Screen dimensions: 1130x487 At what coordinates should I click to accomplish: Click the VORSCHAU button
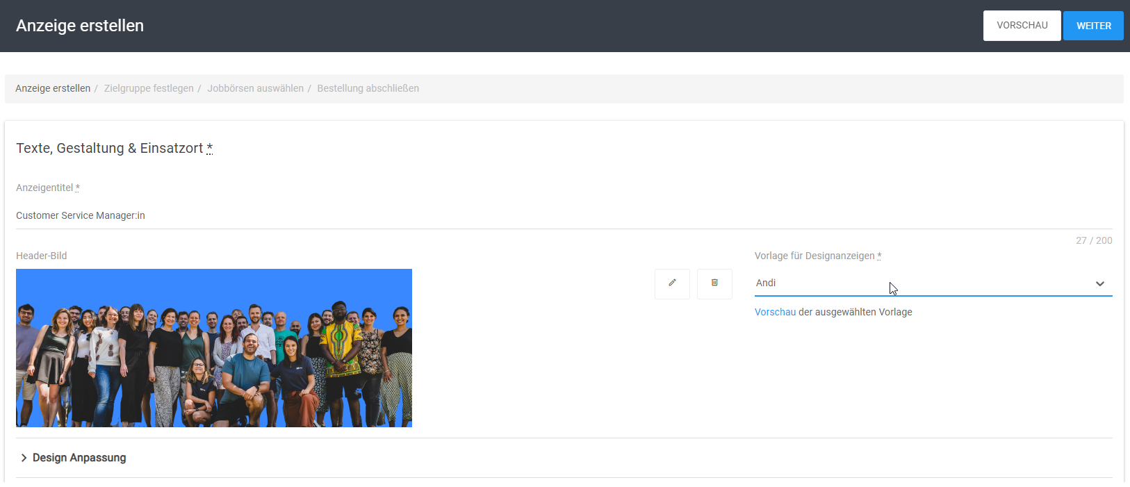tap(1022, 26)
